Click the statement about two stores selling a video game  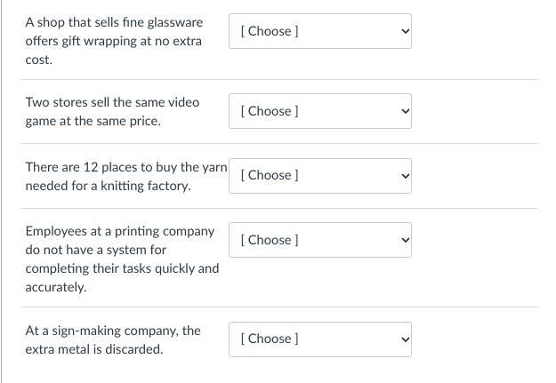[112, 111]
